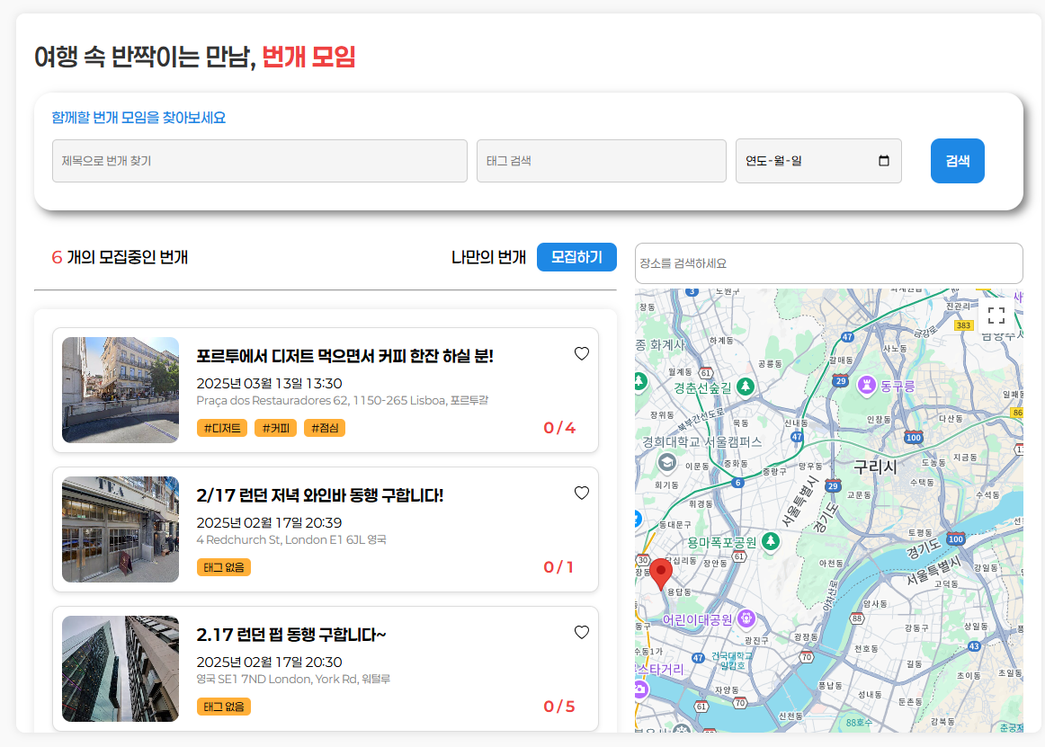Focus the title search field 제목으로 번개 찾기
Viewport: 1045px width, 747px height.
pos(260,161)
